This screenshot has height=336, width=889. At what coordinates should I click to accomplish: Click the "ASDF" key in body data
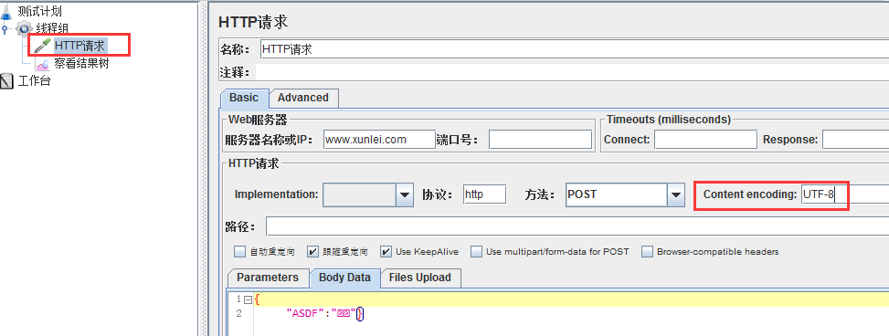pos(305,313)
